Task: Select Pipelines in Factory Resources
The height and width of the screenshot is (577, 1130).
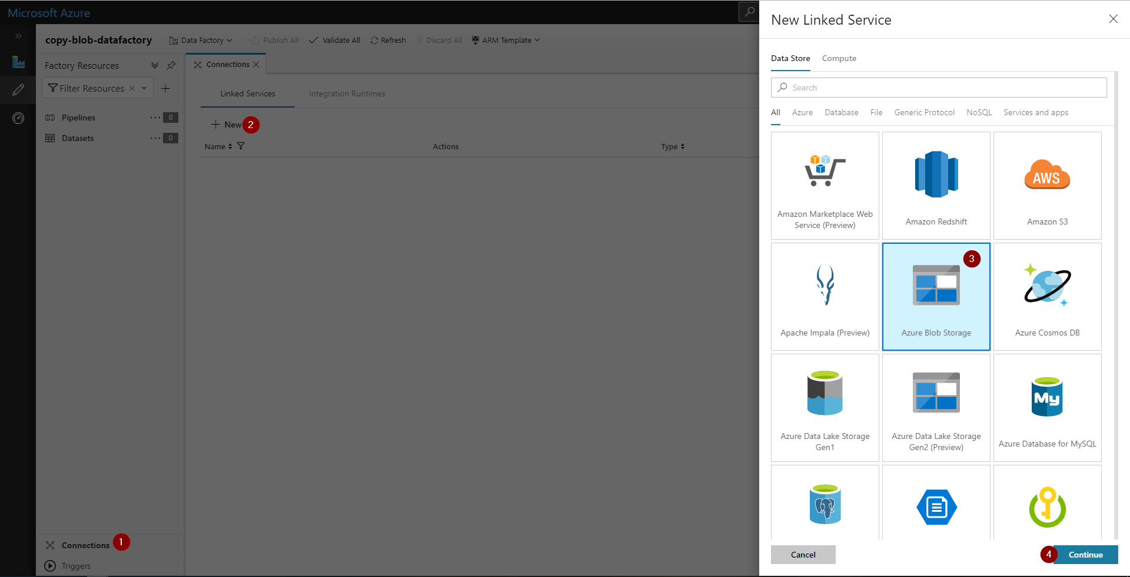Action: [x=78, y=118]
